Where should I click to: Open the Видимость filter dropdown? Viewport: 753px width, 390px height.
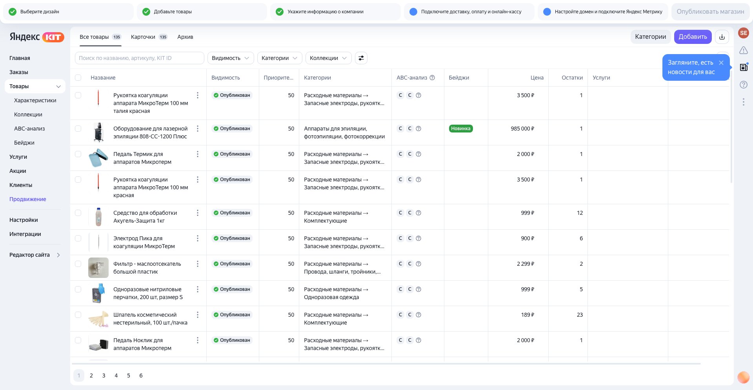click(231, 58)
